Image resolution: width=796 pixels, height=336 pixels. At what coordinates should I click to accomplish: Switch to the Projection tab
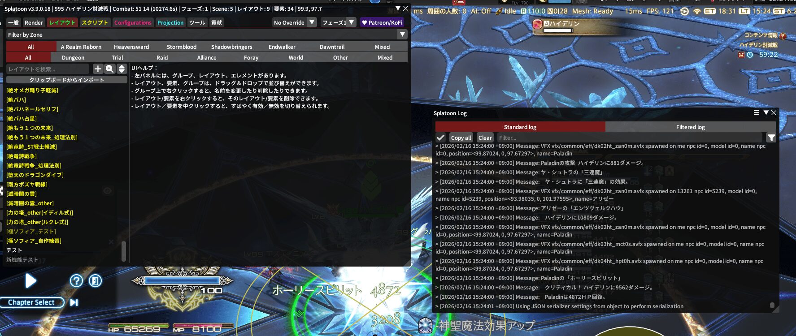point(170,22)
